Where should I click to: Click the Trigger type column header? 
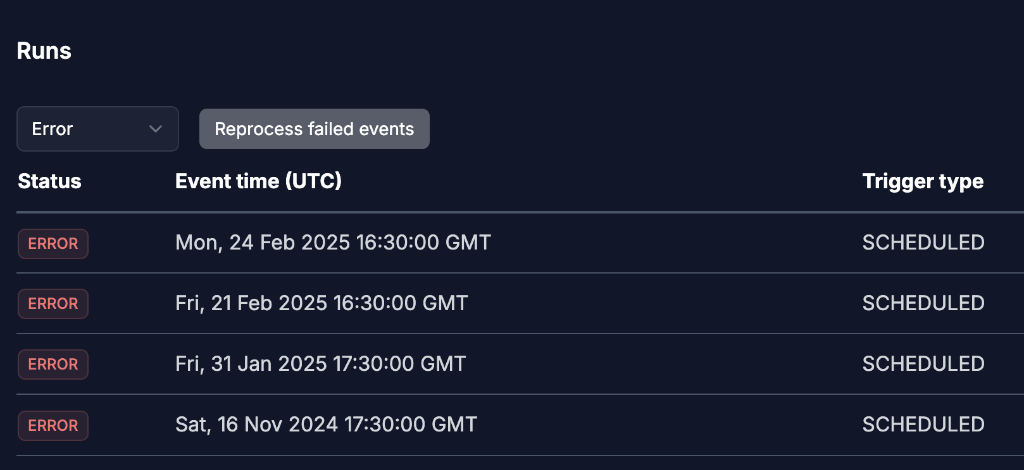[923, 181]
